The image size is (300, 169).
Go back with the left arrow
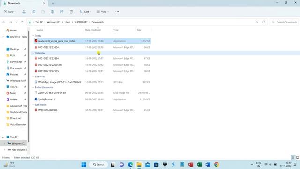[x=4, y=22]
